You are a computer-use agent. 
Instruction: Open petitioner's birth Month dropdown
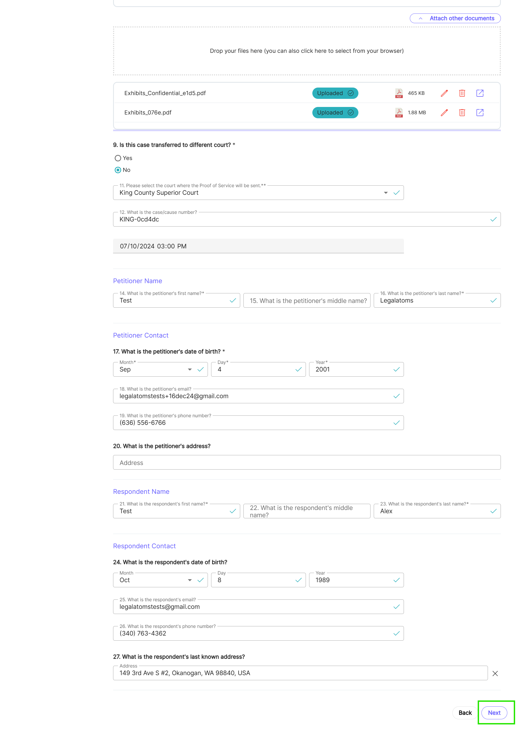(189, 370)
